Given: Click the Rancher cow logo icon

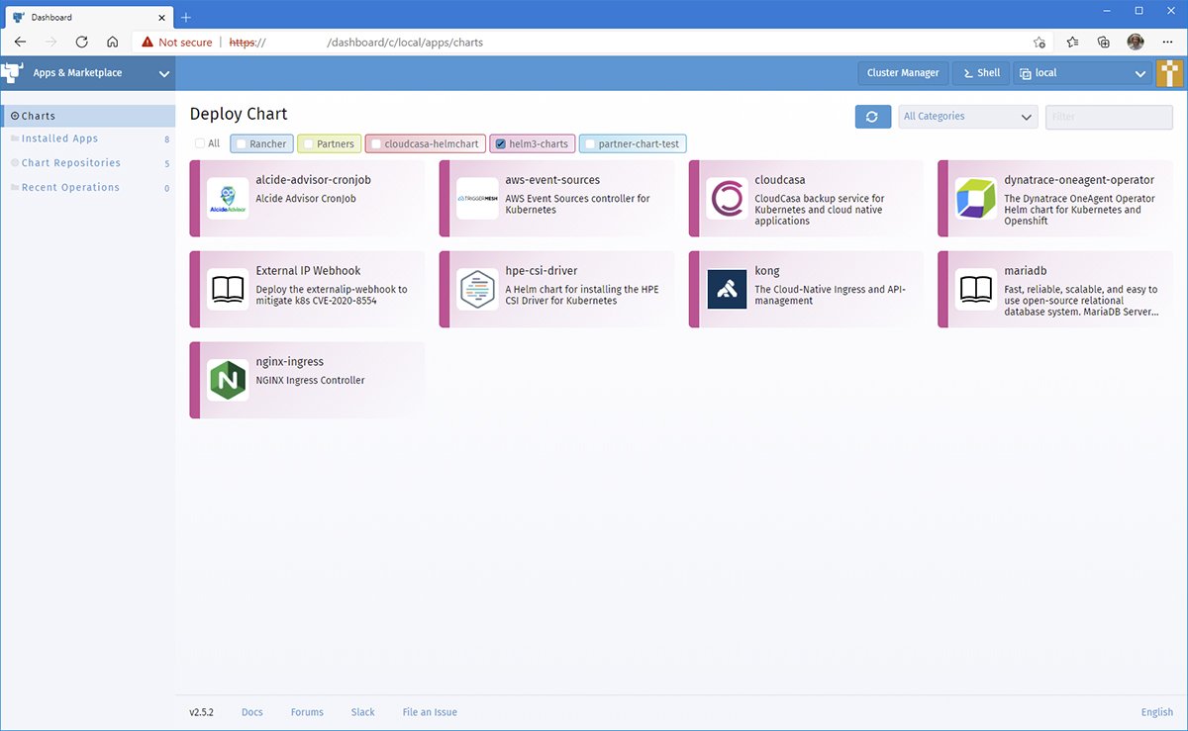Looking at the screenshot, I should tap(12, 73).
